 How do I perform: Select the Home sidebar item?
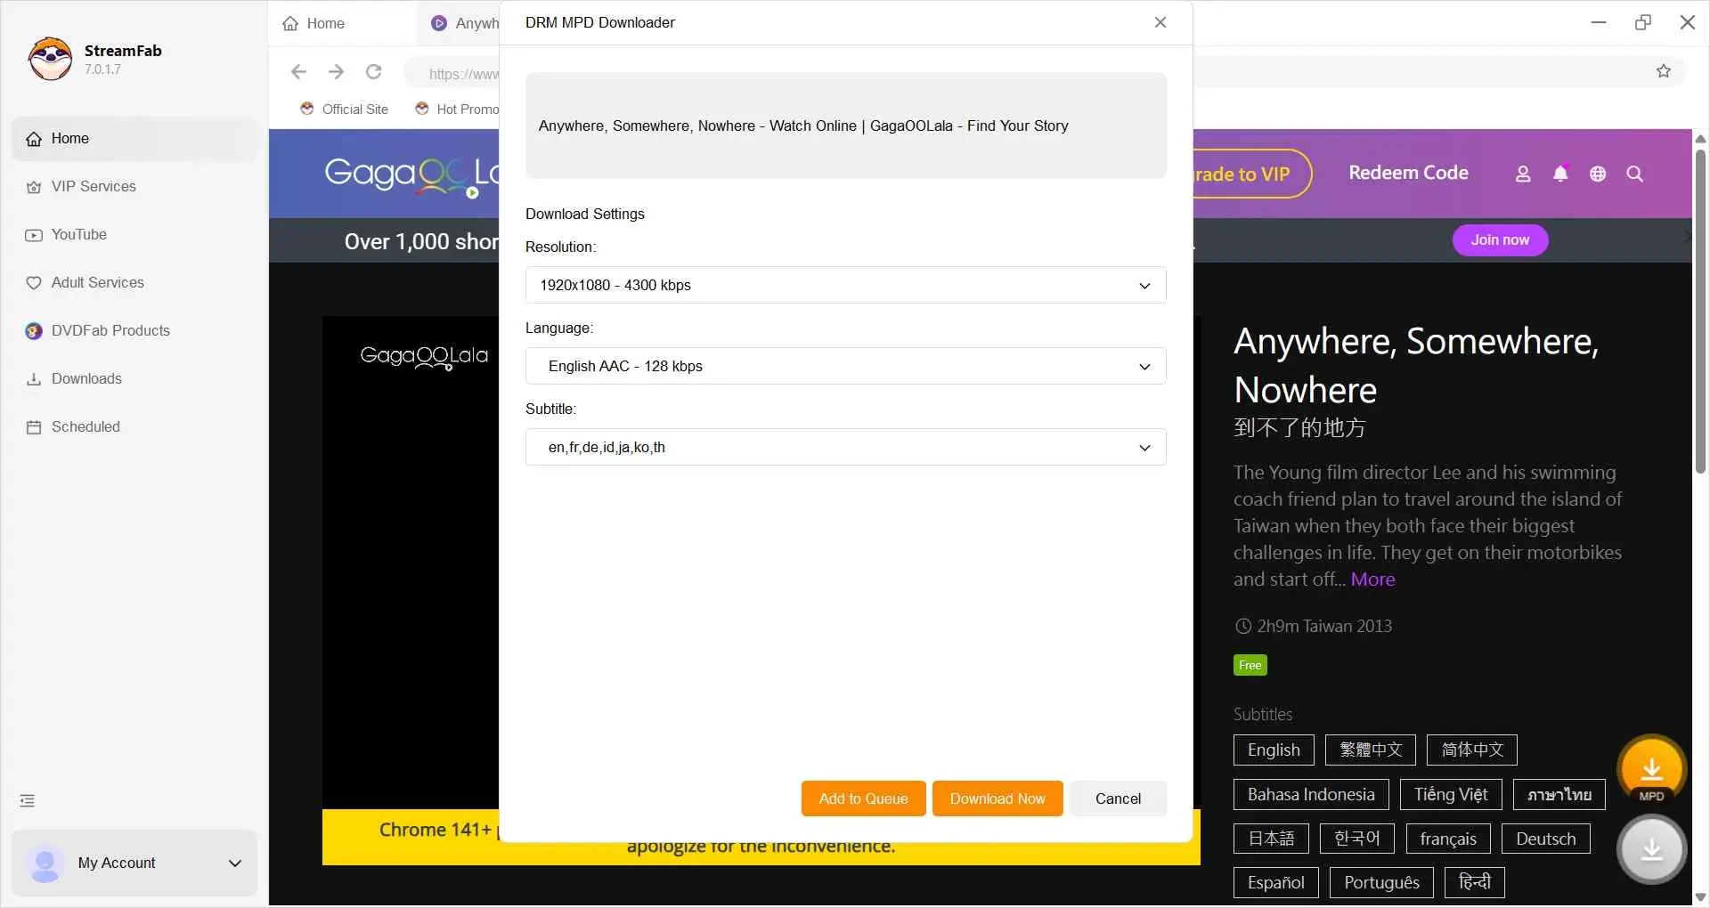pos(134,139)
